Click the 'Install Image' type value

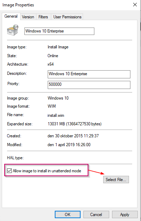coord(58,47)
